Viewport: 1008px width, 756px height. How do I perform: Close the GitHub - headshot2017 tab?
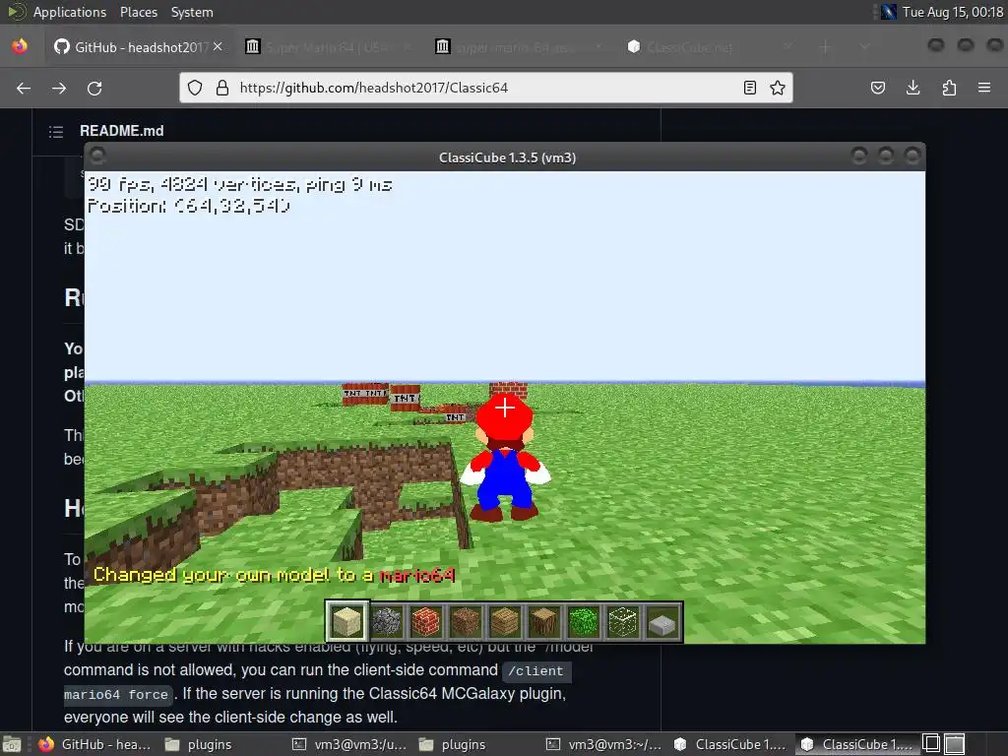(x=218, y=47)
